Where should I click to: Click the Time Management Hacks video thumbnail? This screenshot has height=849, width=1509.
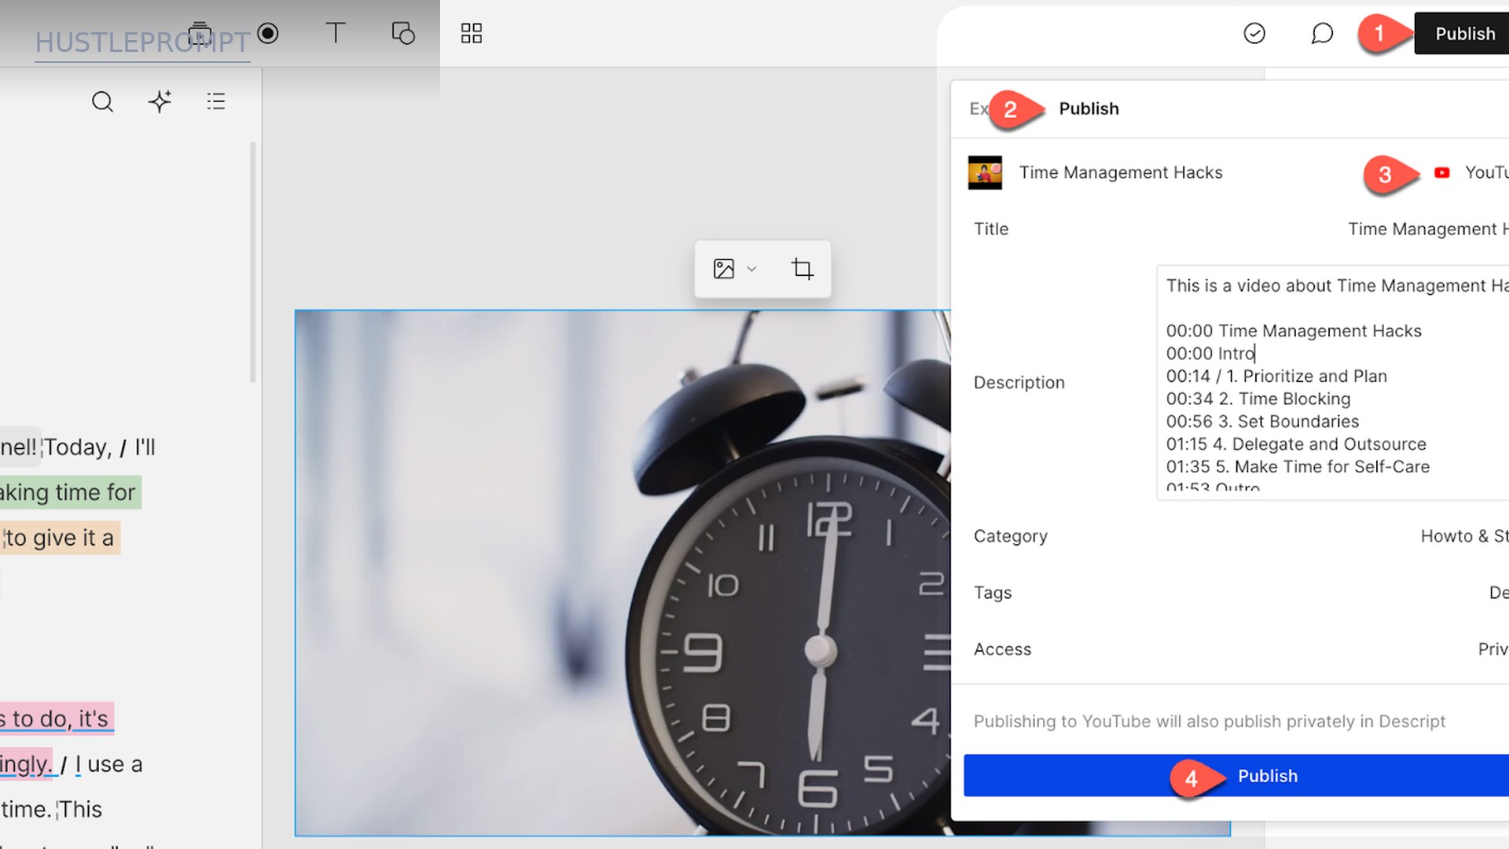coord(985,172)
